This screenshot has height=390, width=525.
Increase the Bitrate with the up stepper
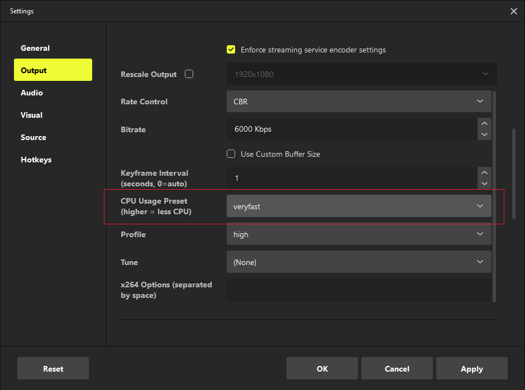(x=484, y=123)
